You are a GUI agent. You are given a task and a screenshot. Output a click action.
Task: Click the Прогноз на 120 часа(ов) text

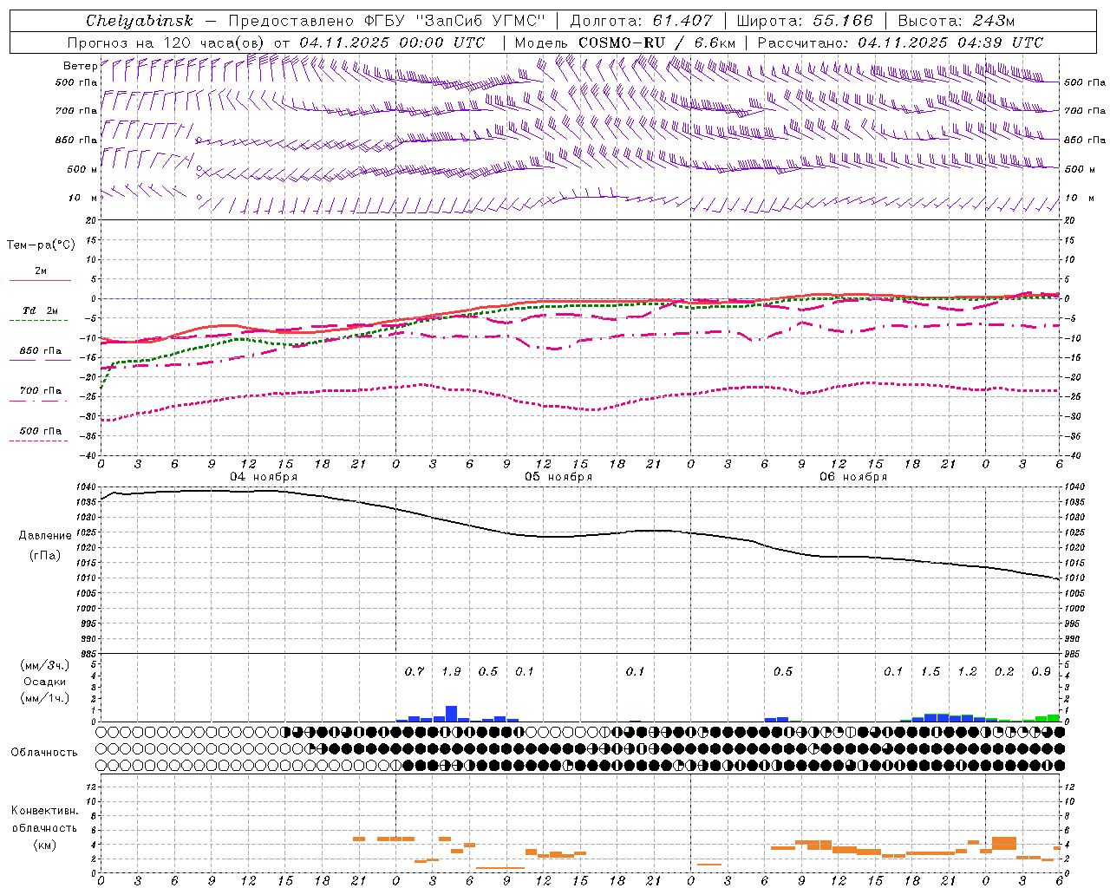[x=166, y=42]
